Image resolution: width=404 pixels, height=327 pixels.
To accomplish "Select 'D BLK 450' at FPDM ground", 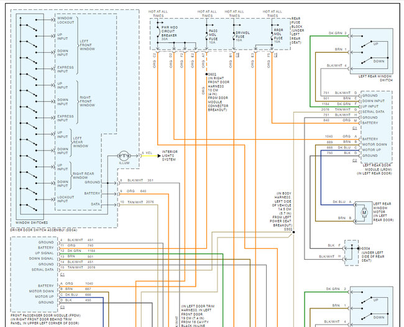I will click(x=76, y=300).
